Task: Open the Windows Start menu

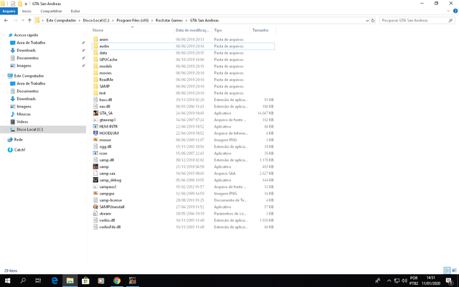Action: [x=7, y=281]
